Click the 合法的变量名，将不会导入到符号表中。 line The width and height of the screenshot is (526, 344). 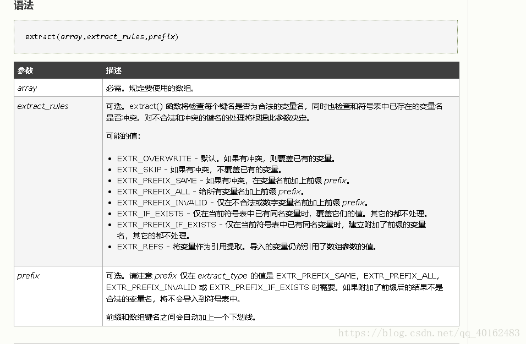point(173,299)
